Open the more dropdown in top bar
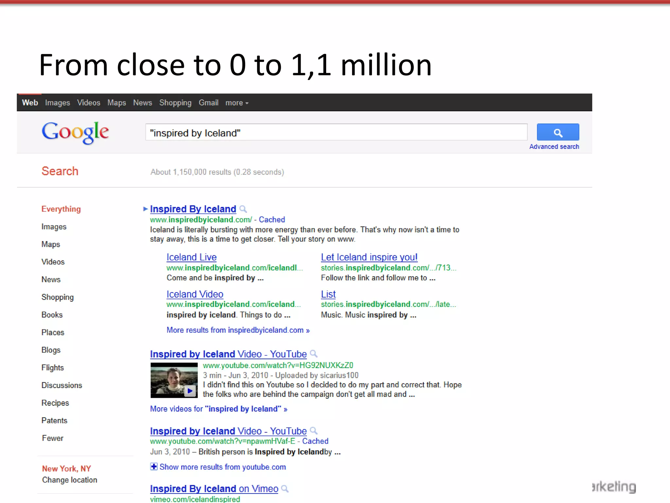 (x=237, y=103)
